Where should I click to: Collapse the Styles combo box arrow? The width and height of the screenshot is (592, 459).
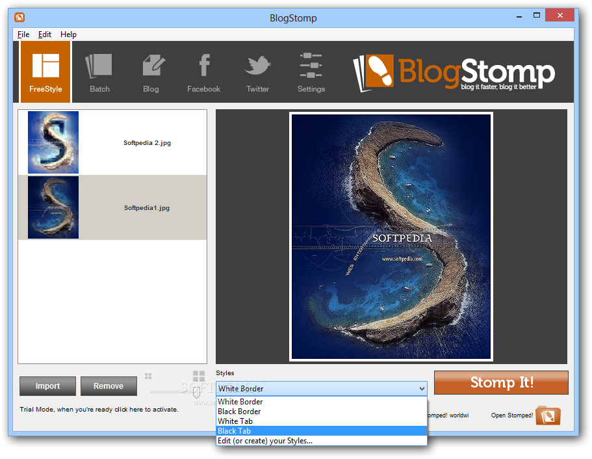click(x=422, y=389)
